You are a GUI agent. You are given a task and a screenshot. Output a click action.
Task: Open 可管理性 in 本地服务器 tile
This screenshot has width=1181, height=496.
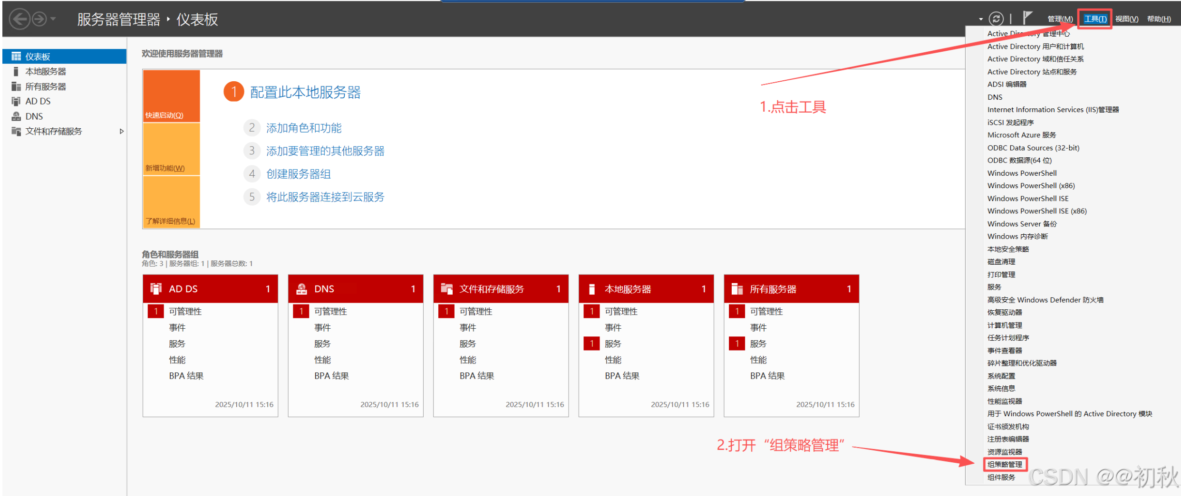pyautogui.click(x=621, y=311)
